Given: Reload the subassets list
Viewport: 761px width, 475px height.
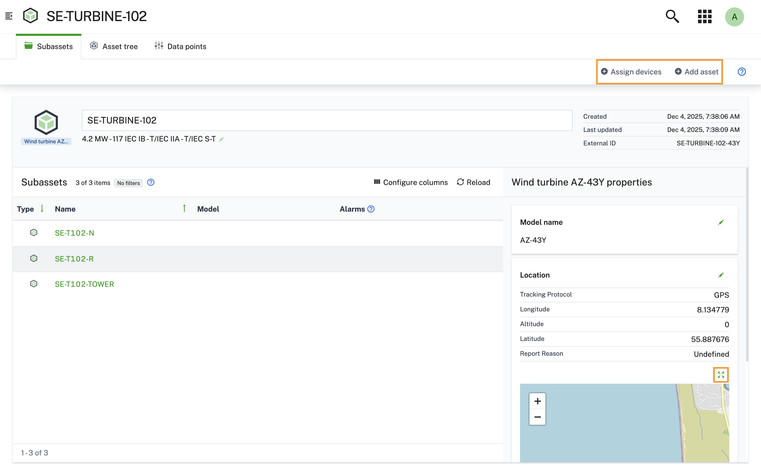Looking at the screenshot, I should pyautogui.click(x=474, y=183).
